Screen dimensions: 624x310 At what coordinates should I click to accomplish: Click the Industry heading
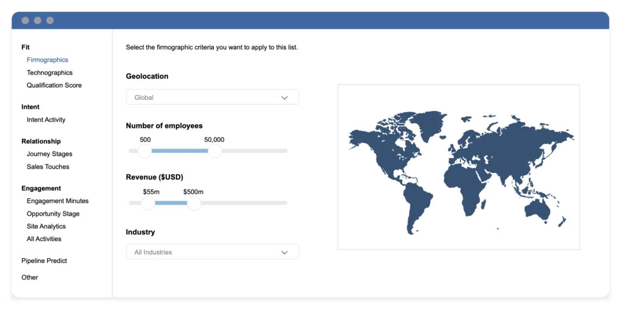pos(141,232)
